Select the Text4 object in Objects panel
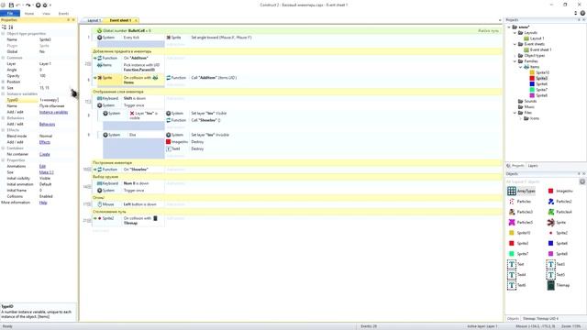 (517, 275)
